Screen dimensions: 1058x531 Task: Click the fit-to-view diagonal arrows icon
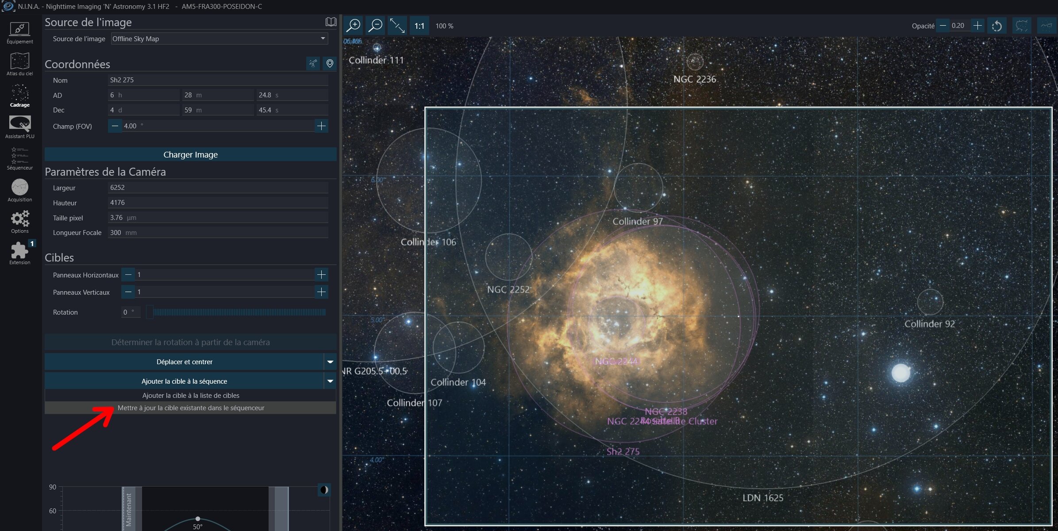(x=397, y=26)
